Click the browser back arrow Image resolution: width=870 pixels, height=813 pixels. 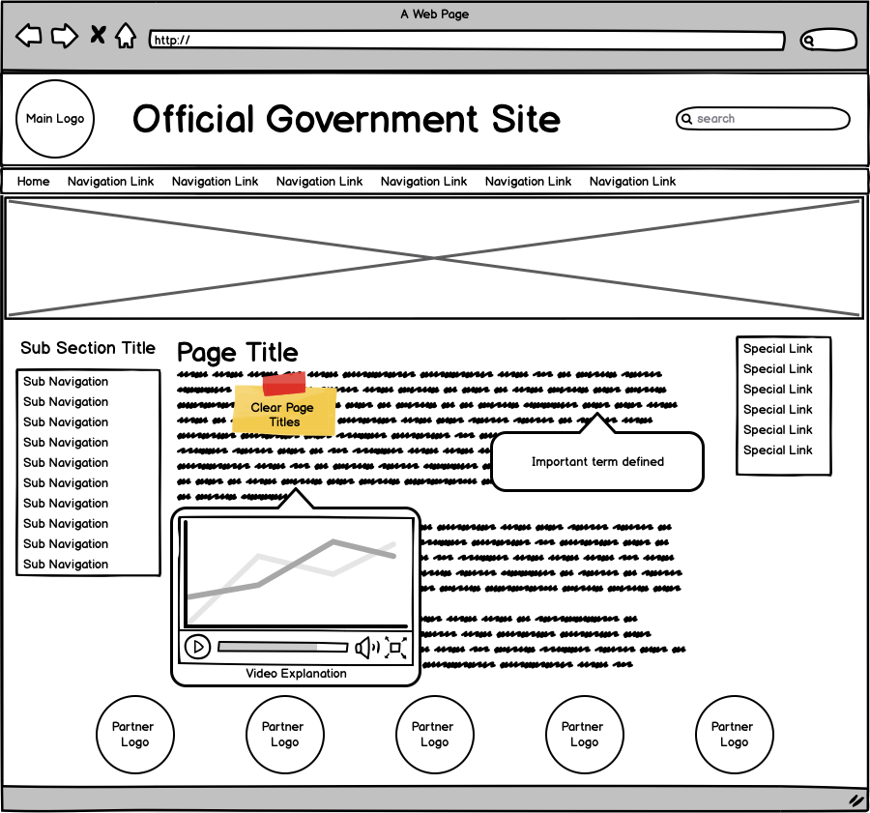tap(29, 37)
